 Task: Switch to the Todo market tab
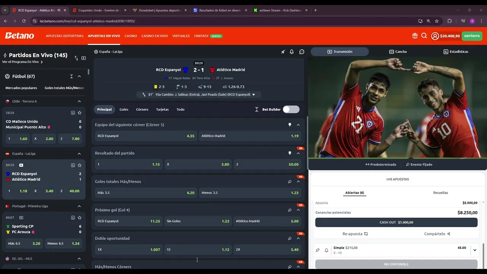tap(180, 110)
